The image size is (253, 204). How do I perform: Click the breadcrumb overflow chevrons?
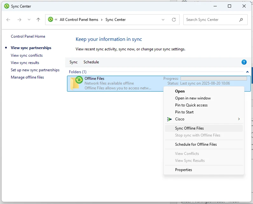[x=56, y=20]
